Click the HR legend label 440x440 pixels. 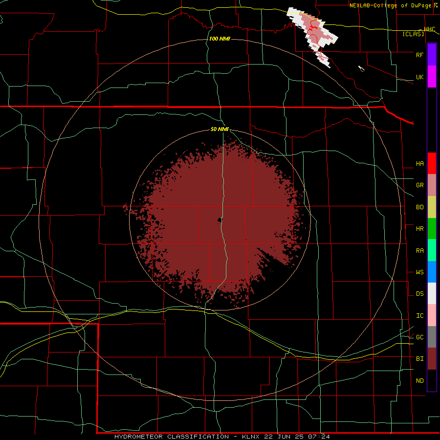(419, 229)
